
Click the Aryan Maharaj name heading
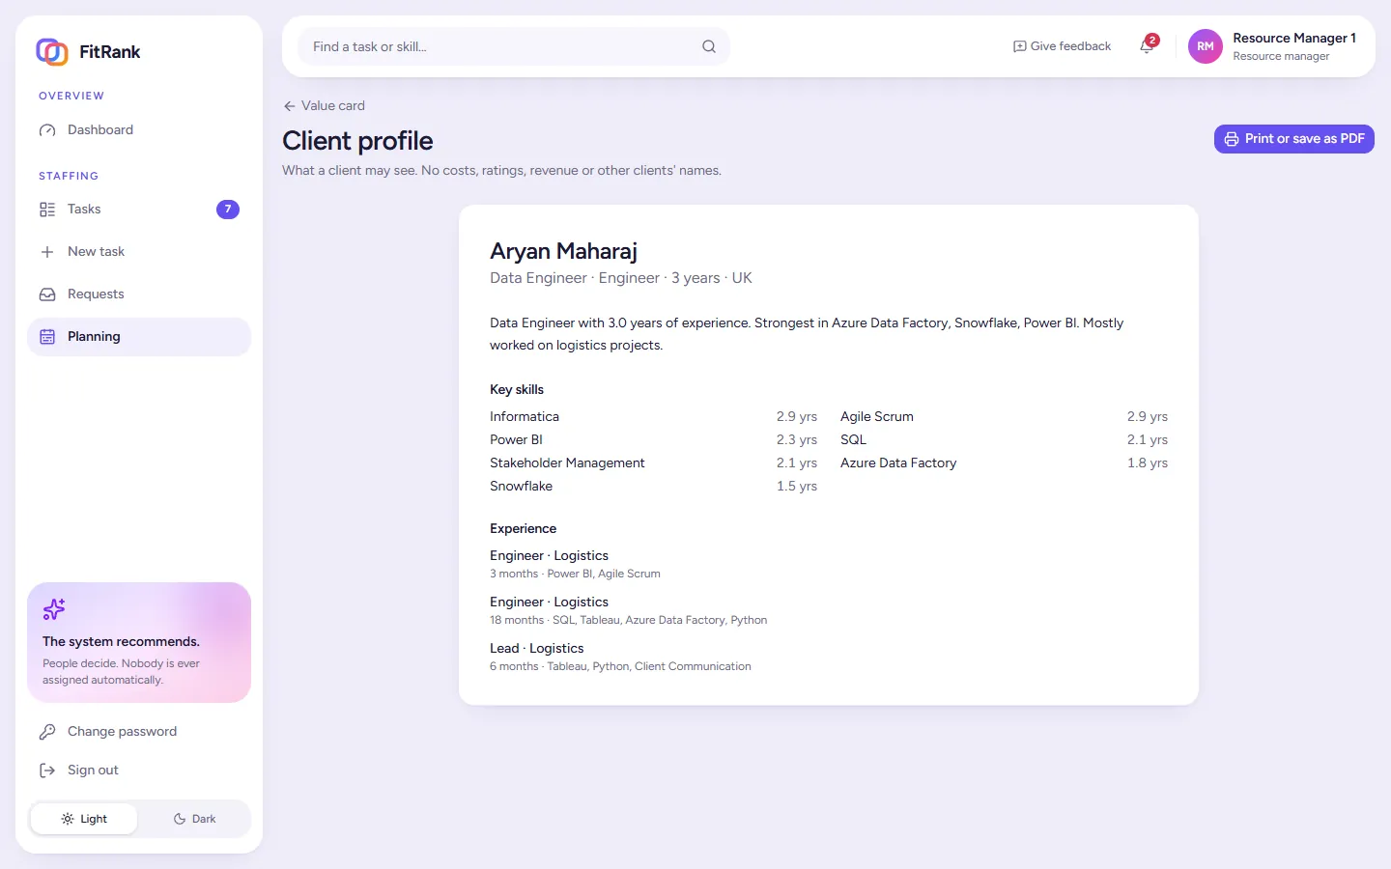point(563,251)
